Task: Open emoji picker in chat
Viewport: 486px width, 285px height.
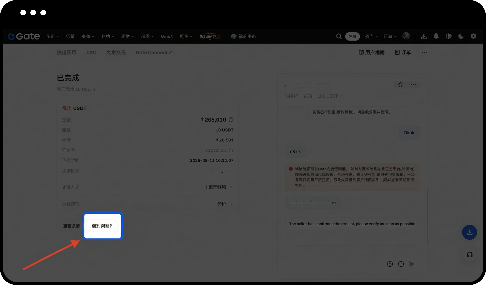Action: [390, 264]
